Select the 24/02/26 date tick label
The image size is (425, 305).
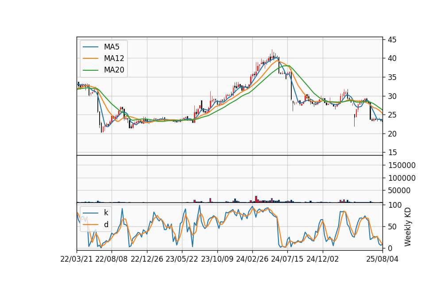coord(252,259)
